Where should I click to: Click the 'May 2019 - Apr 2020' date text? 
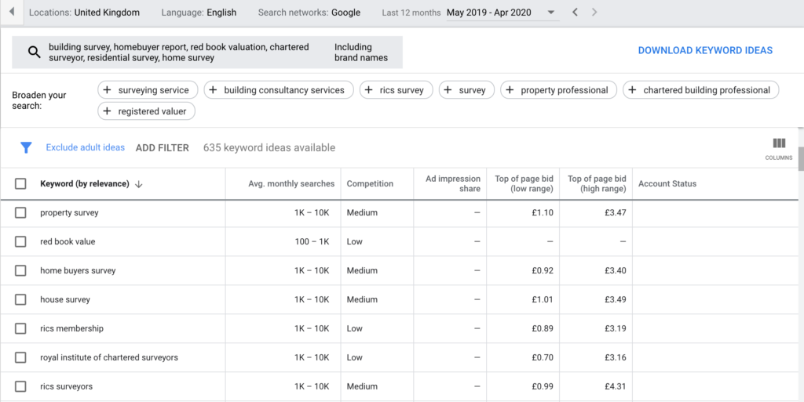click(488, 13)
